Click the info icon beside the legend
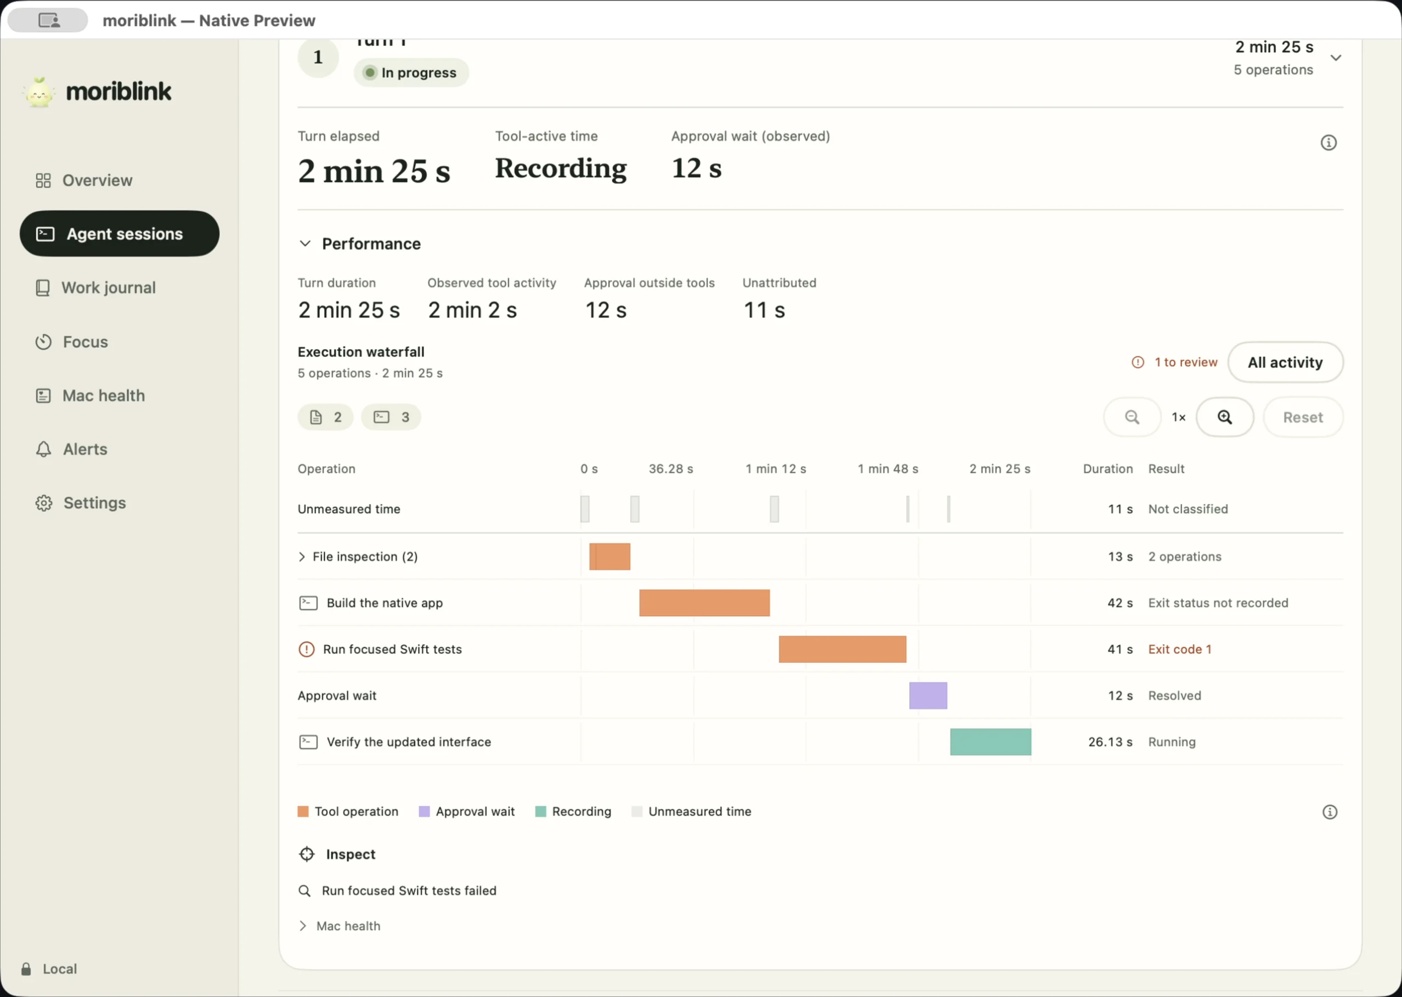The image size is (1402, 997). [x=1330, y=812]
